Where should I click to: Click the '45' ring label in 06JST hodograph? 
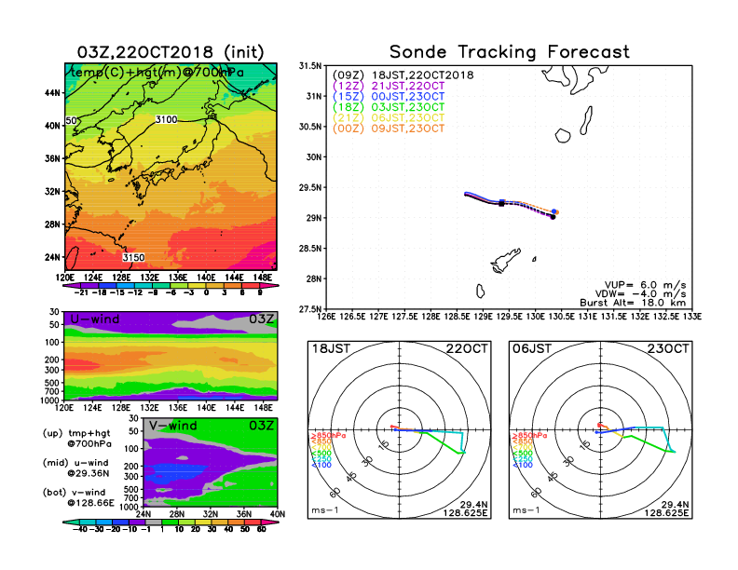coord(552,477)
